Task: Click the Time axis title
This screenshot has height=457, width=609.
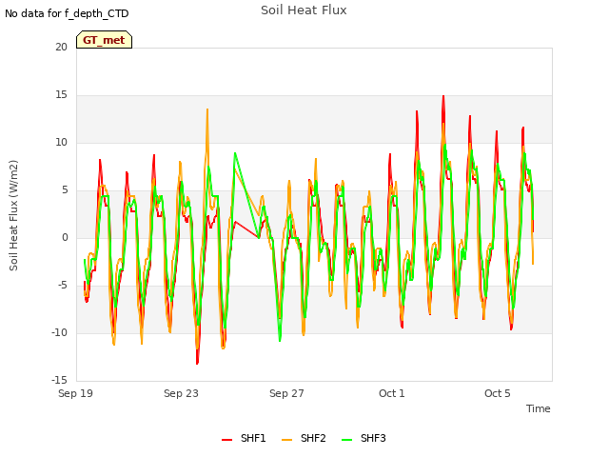Action: point(539,408)
